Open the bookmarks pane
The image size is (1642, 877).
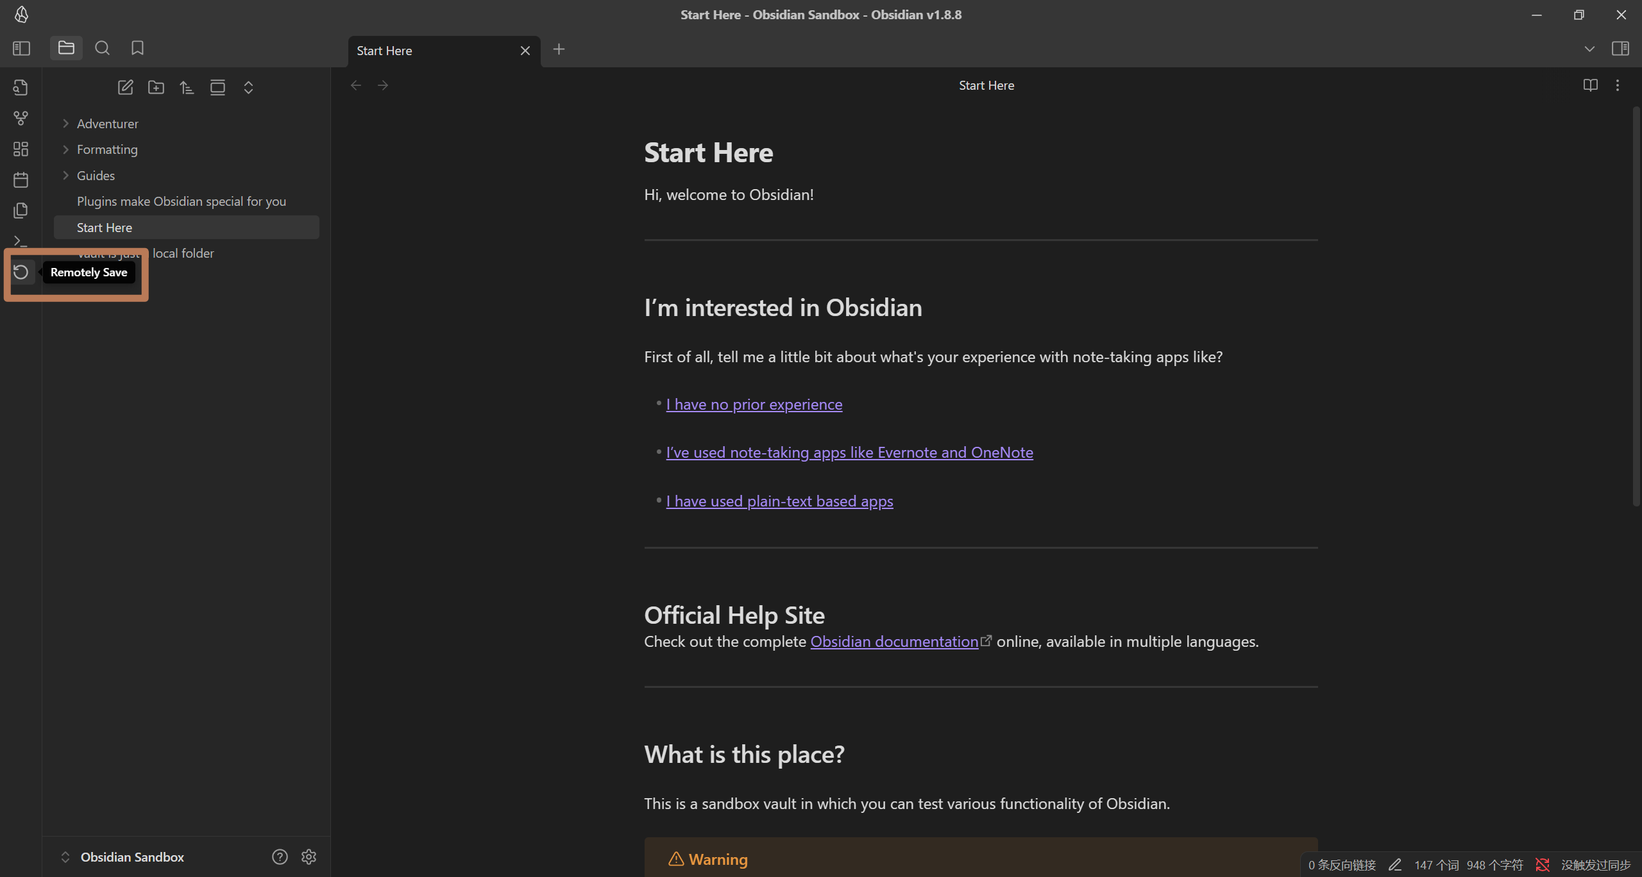click(137, 48)
